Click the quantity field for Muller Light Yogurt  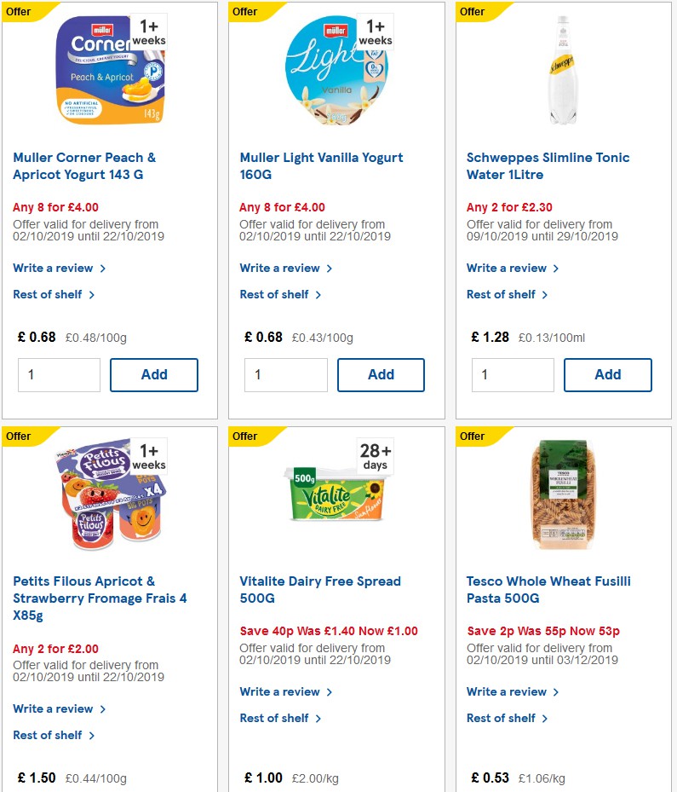(x=286, y=374)
